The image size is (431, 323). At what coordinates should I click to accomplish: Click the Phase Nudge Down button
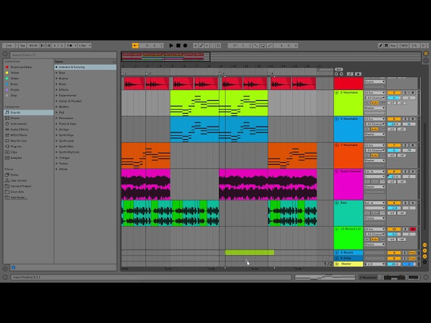[x=43, y=46]
